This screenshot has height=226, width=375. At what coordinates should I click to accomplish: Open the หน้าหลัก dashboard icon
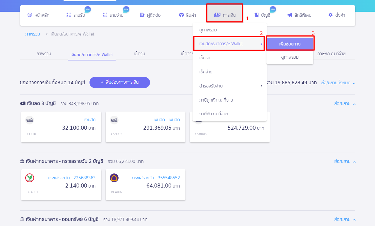[x=29, y=15]
